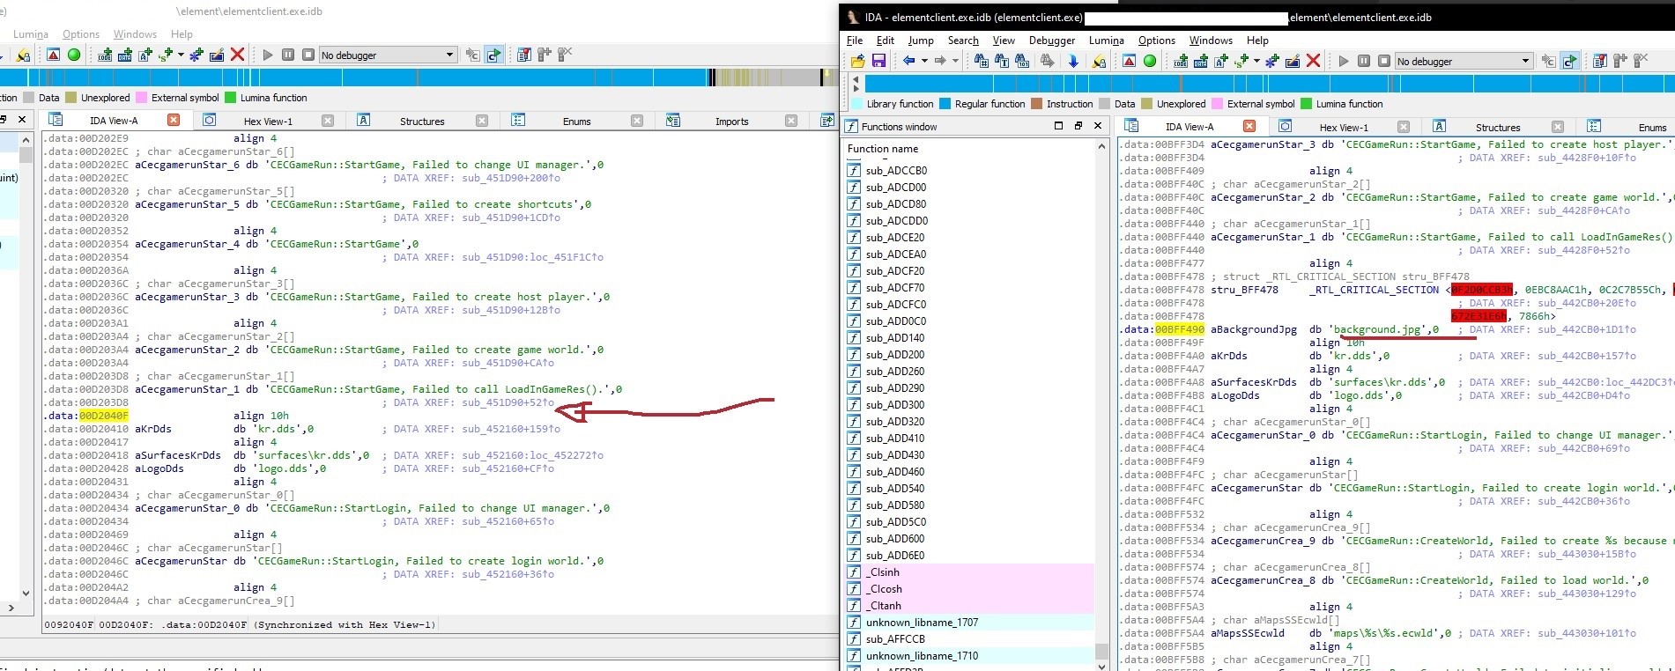1675x671 pixels.
Task: Click highlighted green arrow 'C' icon, left toolbar
Action: pos(493,55)
